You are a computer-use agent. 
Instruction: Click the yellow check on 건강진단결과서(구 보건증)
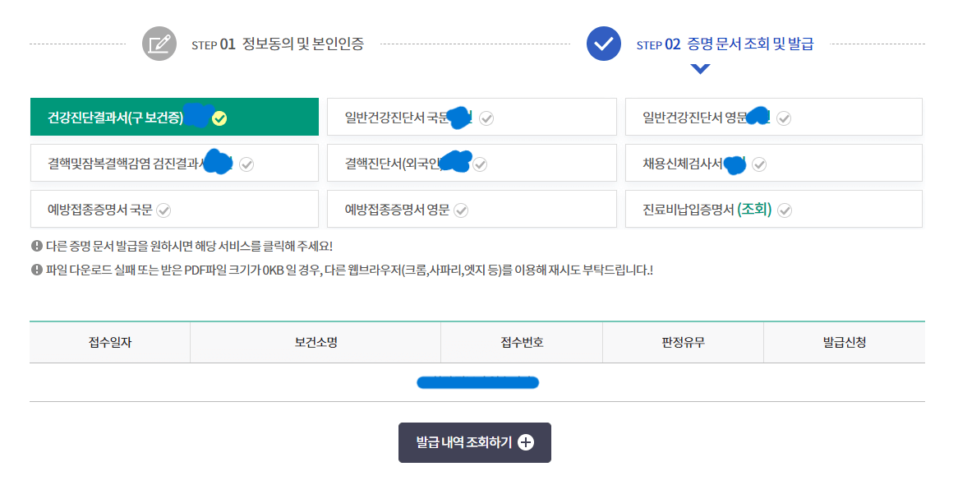point(218,118)
